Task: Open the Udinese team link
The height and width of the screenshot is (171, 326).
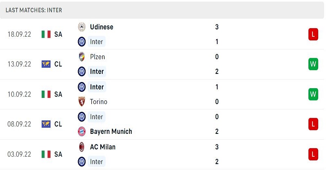Action: [x=101, y=27]
